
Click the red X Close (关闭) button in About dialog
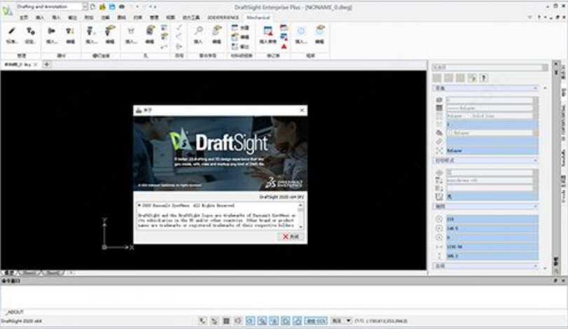(x=291, y=237)
